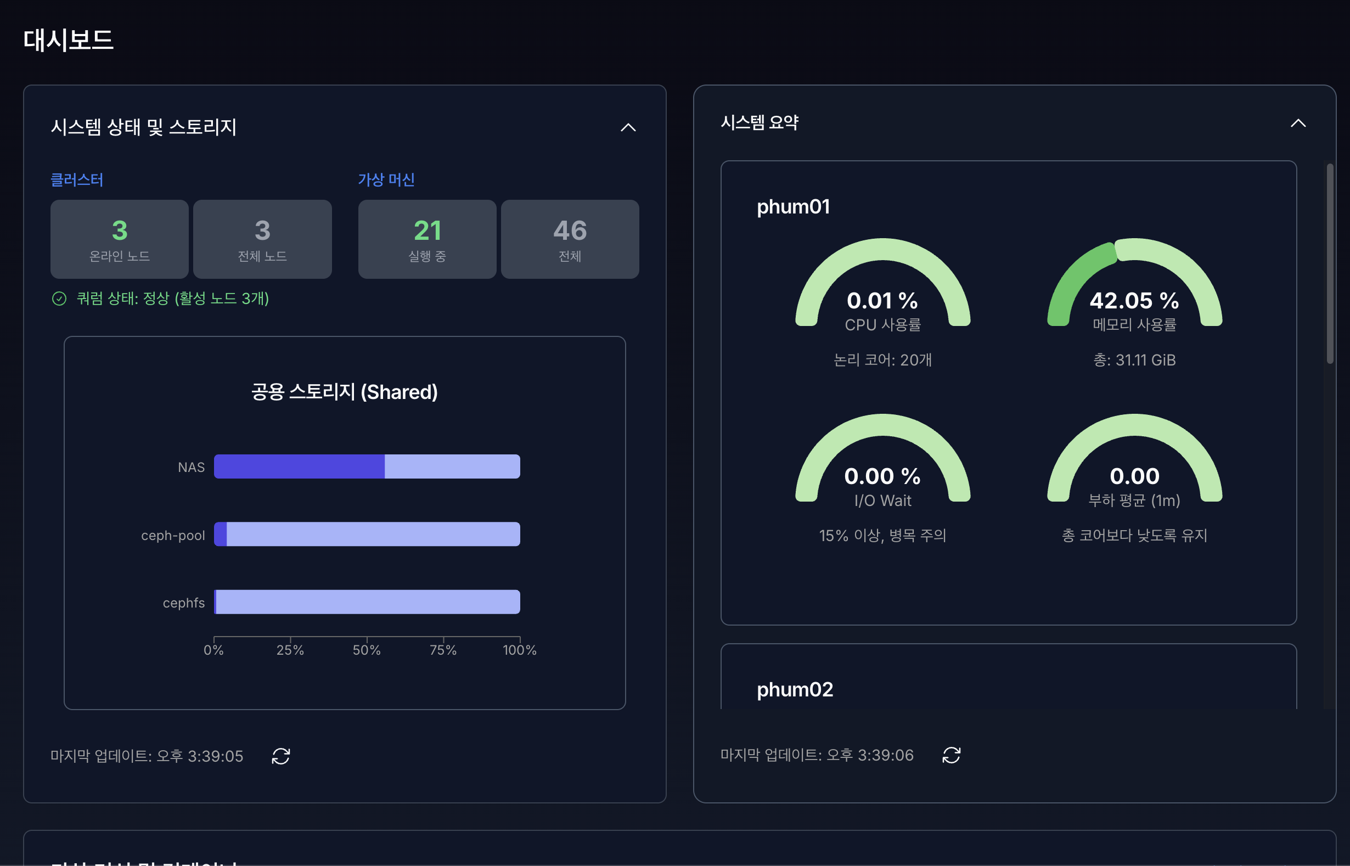Refresh the system status and storage panel
The image size is (1350, 866).
(280, 756)
